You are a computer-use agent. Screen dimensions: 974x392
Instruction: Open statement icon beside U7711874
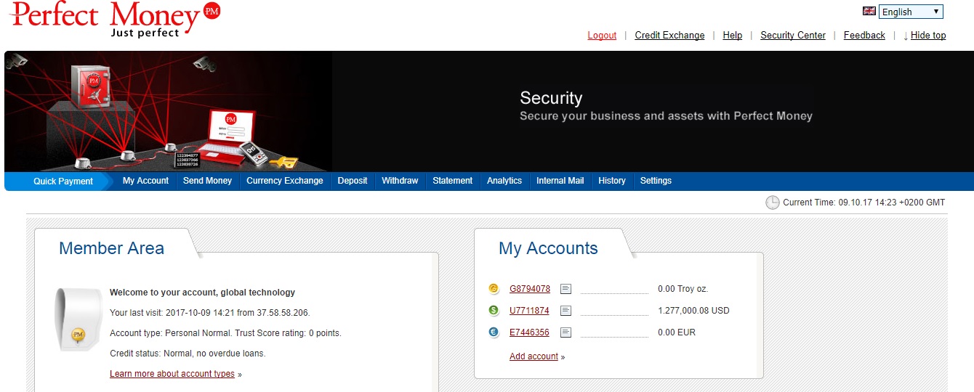[566, 311]
